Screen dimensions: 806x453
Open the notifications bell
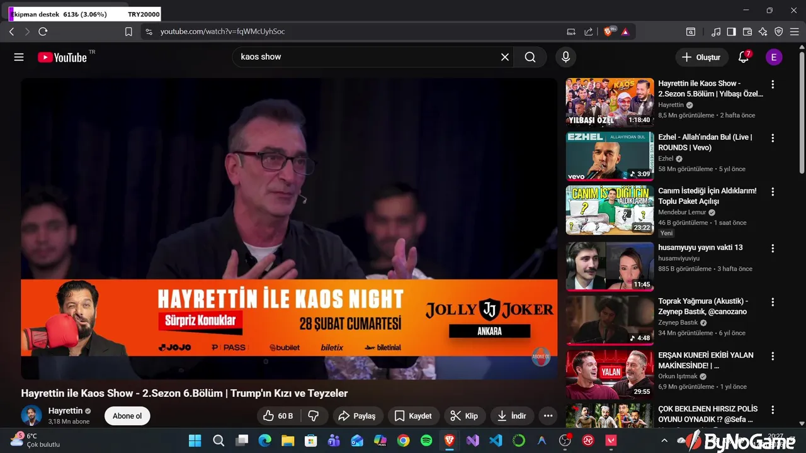tap(744, 57)
